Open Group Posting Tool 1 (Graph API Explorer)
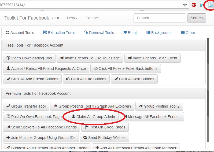This screenshot has height=152, width=214. 92,106
